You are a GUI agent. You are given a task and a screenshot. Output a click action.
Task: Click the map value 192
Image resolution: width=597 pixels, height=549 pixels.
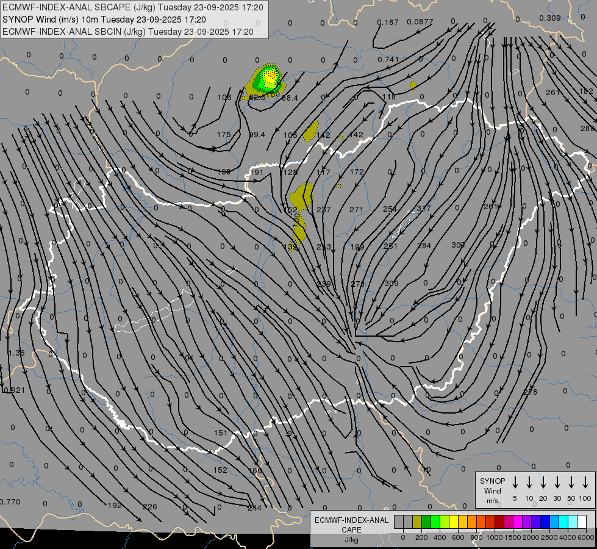115,506
